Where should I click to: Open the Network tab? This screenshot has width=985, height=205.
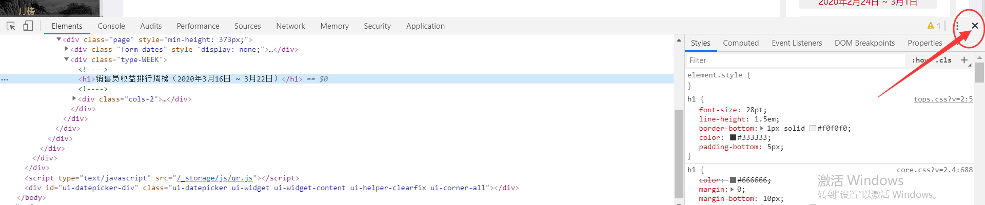[x=290, y=26]
